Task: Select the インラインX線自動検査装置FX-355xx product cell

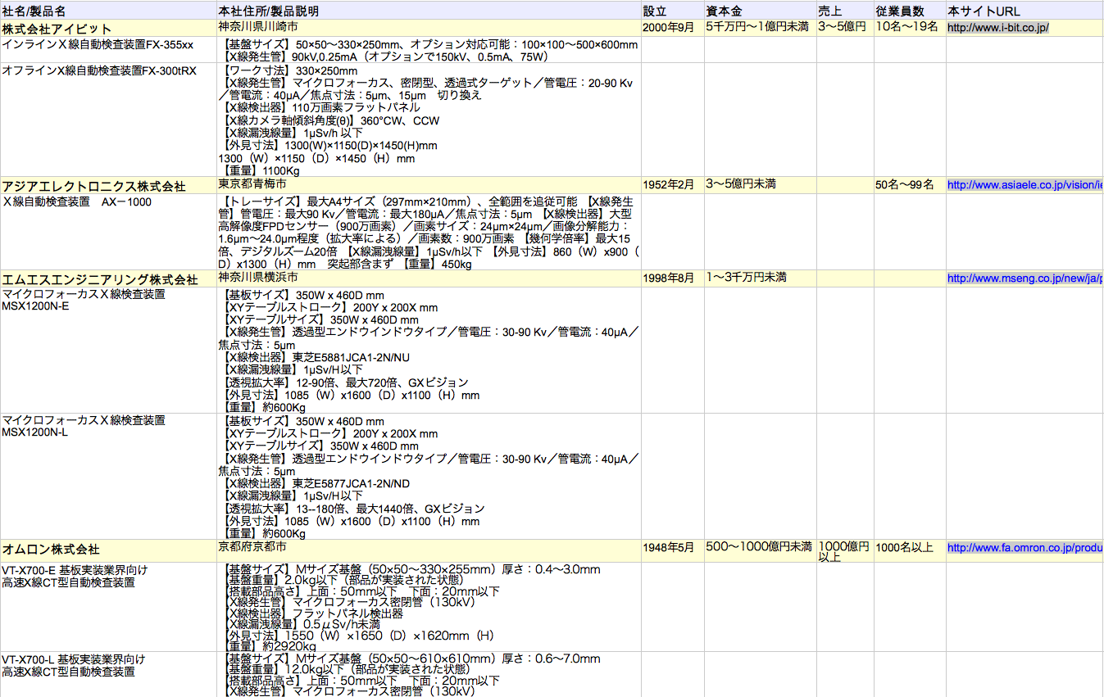Action: coord(108,50)
